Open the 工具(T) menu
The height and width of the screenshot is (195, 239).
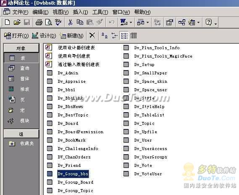pos(100,12)
